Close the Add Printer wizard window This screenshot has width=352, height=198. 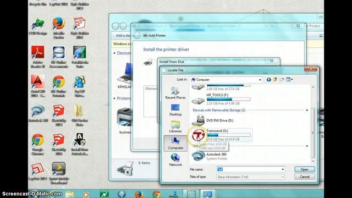(298, 26)
